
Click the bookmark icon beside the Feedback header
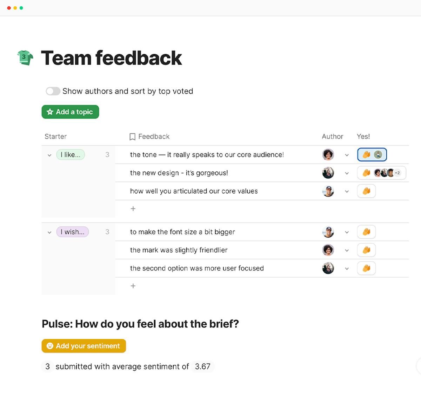pyautogui.click(x=132, y=137)
